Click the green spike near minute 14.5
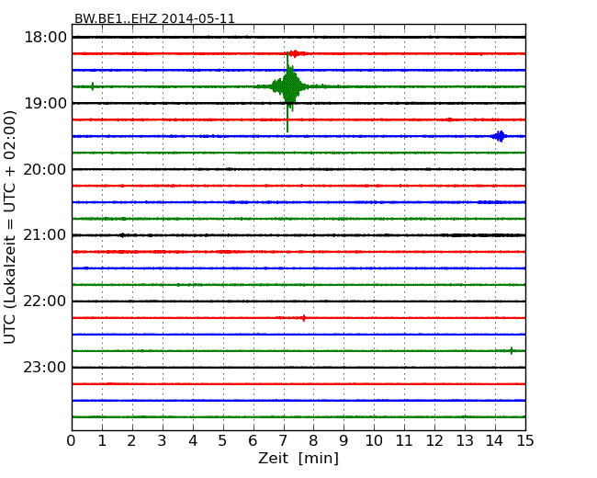Viewport: 597px width, 478px height. [512, 350]
